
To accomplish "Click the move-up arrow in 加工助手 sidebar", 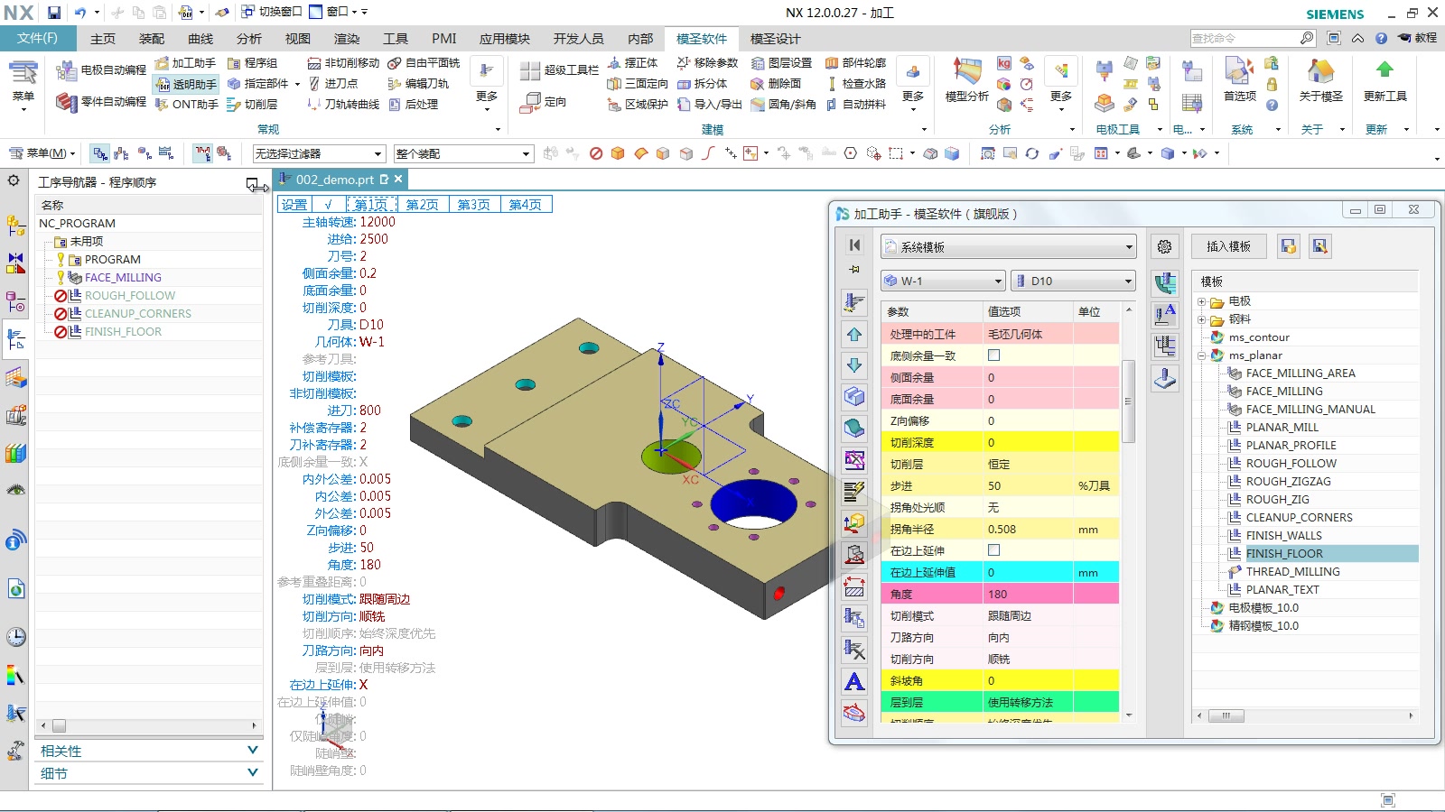I will (x=854, y=335).
